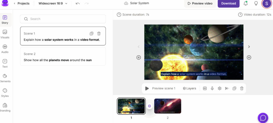This screenshot has height=123, width=273.
Task: Switch to the Story tab
Action: pos(5,20)
